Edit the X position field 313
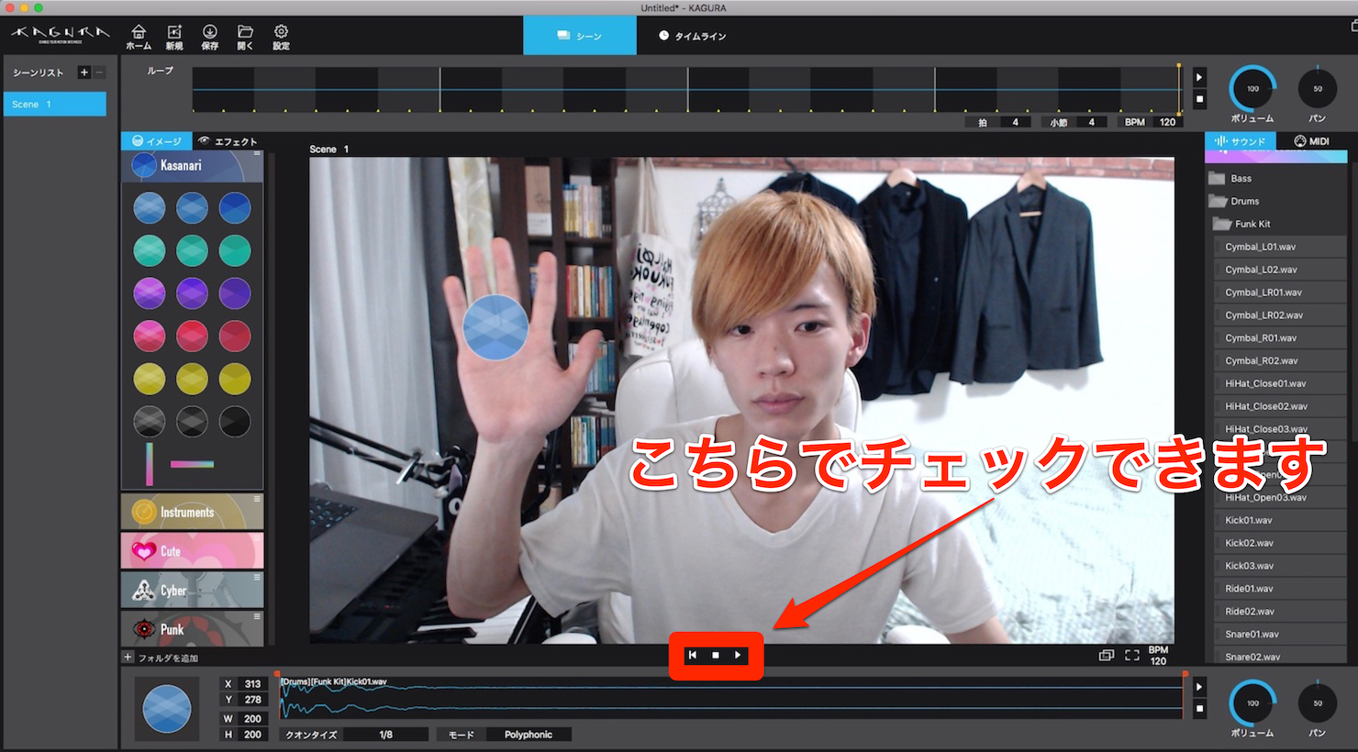The width and height of the screenshot is (1358, 752). 252,684
